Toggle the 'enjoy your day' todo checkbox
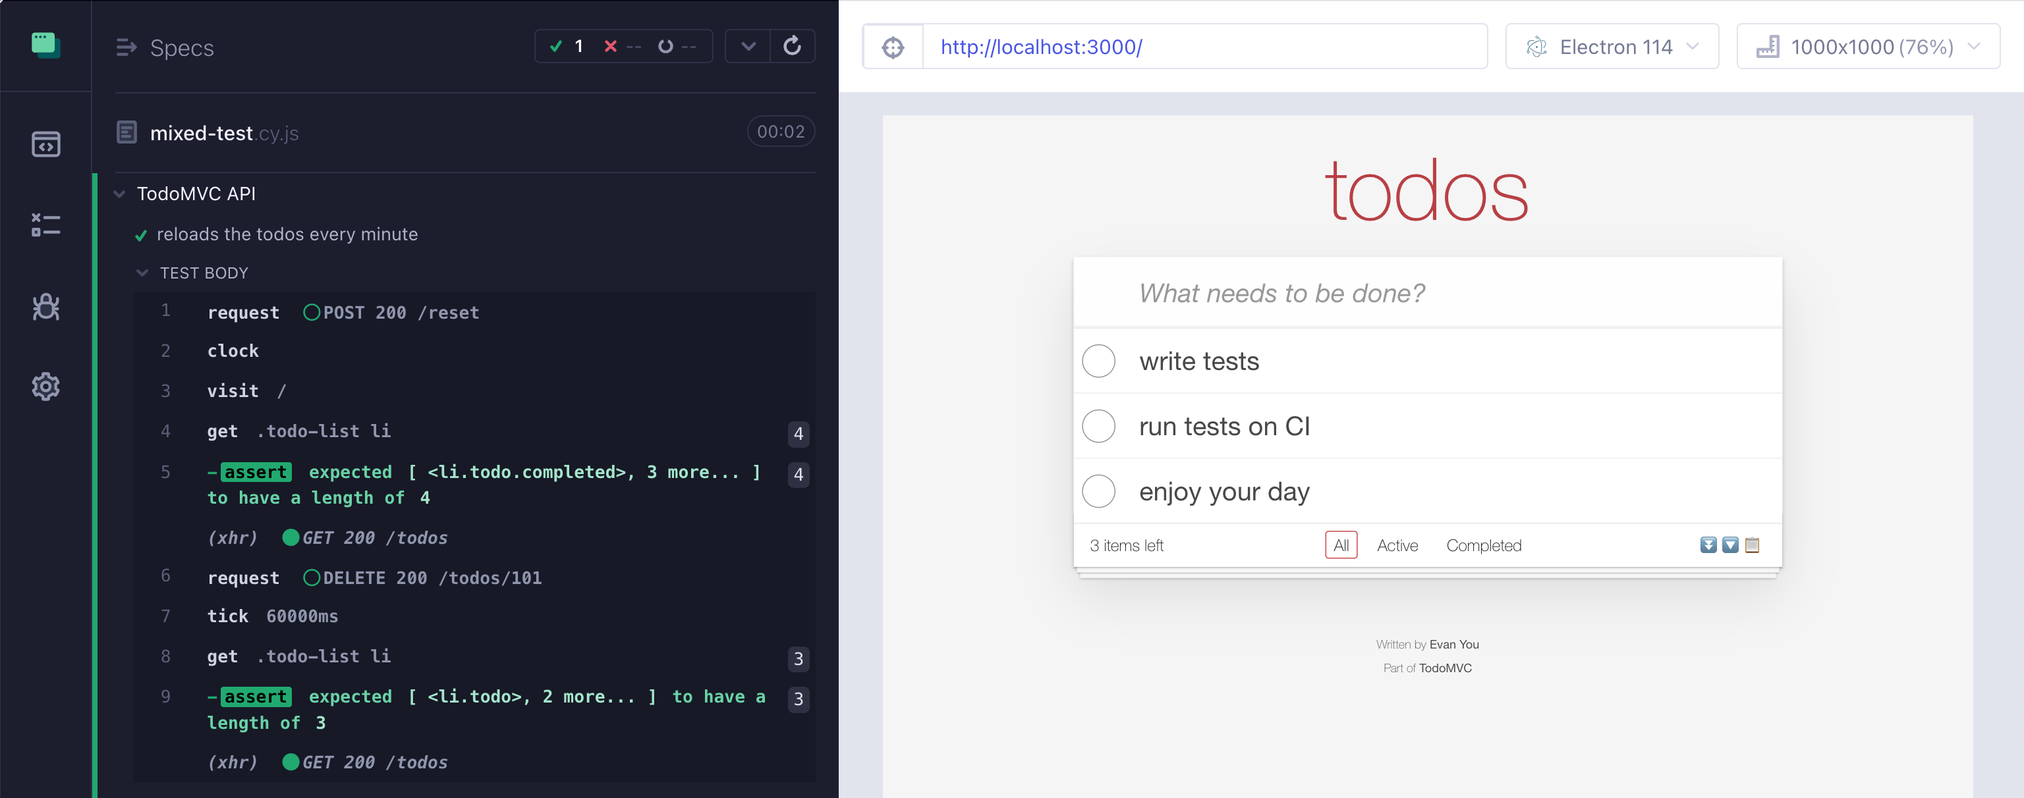Viewport: 2024px width, 798px height. pyautogui.click(x=1098, y=491)
